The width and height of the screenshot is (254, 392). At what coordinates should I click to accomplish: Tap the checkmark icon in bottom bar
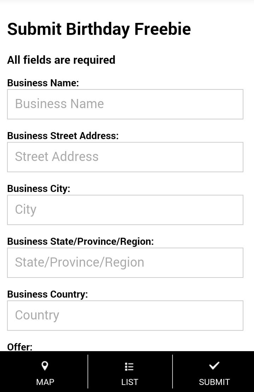[x=214, y=366]
